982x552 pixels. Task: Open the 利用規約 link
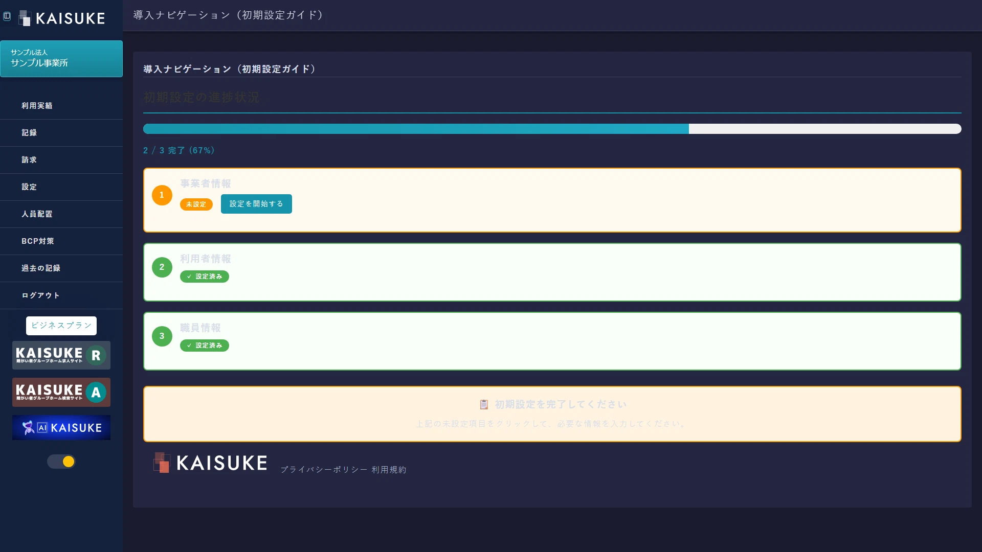click(x=389, y=470)
